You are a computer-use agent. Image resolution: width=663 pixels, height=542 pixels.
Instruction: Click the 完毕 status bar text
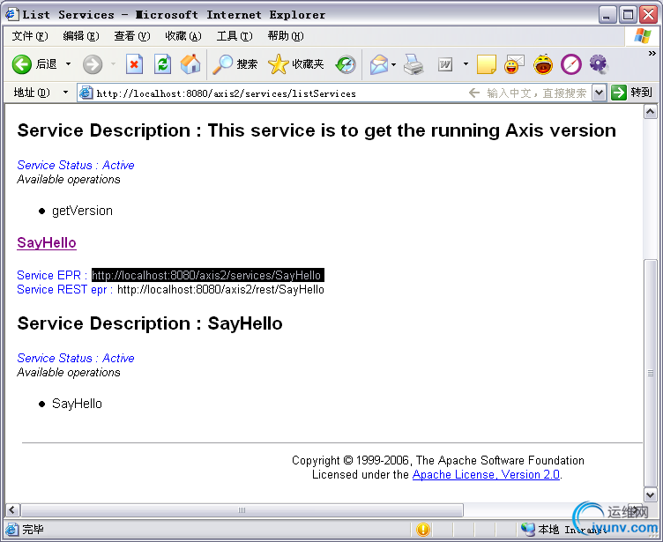click(x=33, y=530)
